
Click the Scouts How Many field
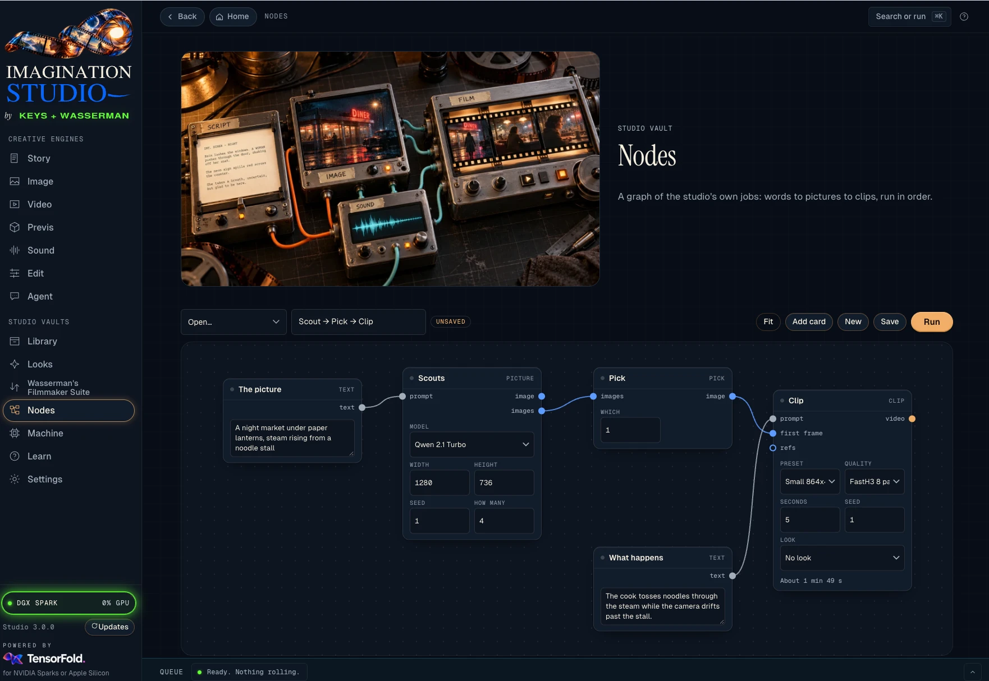504,521
